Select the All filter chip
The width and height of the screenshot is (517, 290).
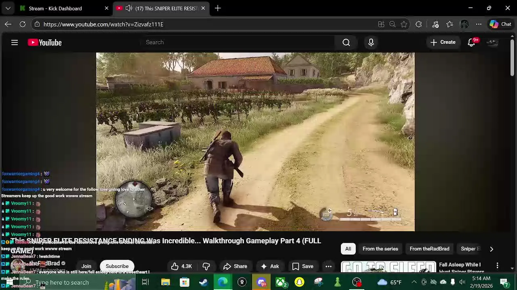(348, 249)
